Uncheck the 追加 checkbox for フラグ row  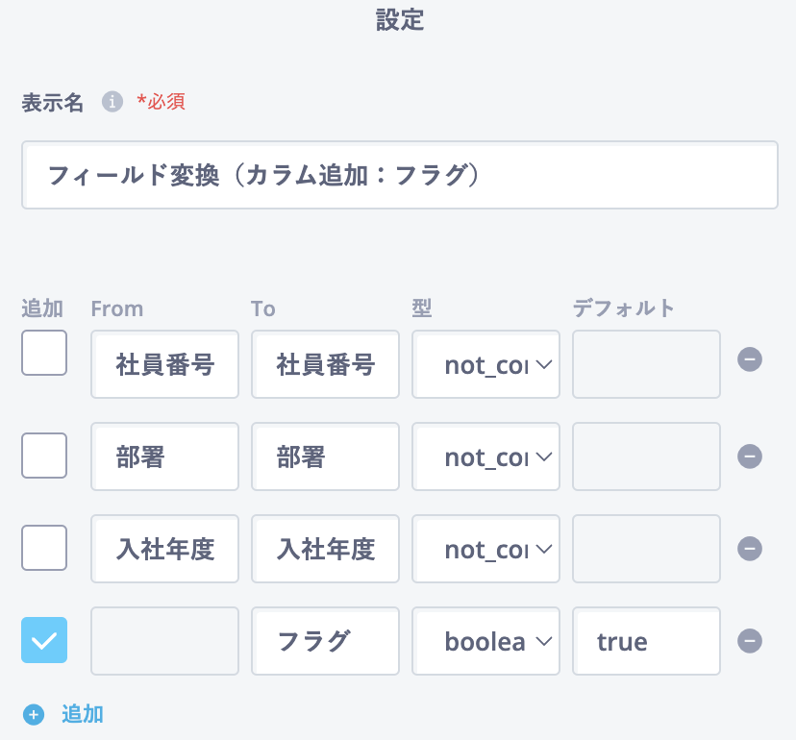tap(44, 640)
